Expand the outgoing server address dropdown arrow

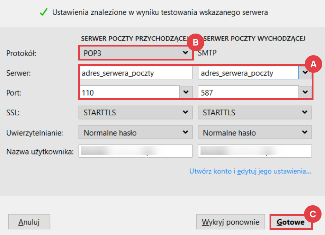(306, 73)
